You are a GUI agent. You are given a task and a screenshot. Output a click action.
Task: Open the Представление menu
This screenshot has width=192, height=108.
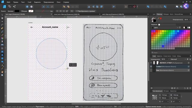(x=49, y=2)
